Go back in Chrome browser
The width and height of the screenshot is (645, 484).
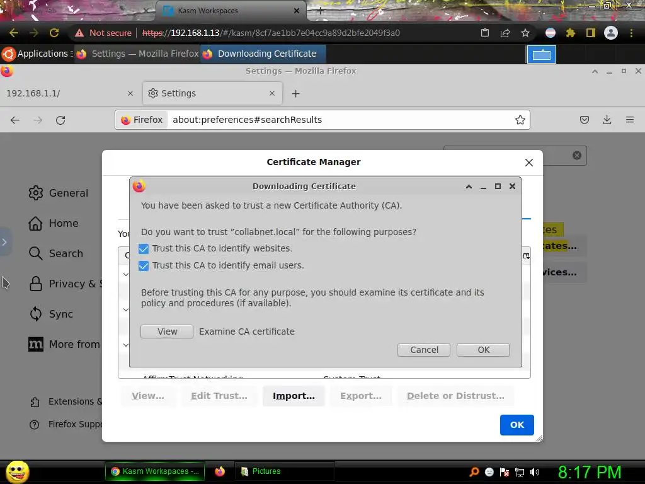point(14,33)
